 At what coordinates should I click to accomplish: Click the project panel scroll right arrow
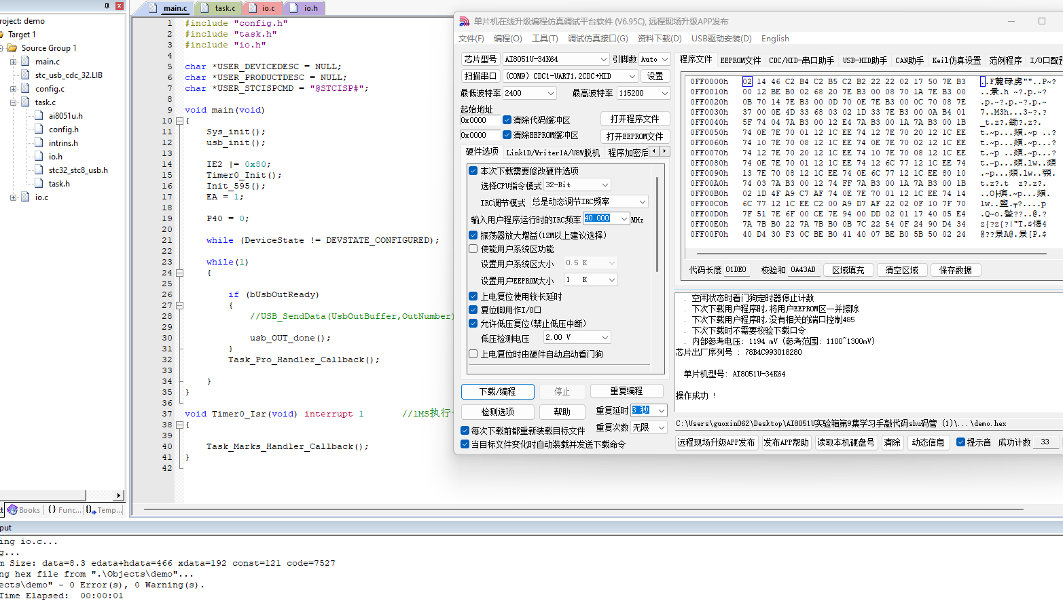coord(119,495)
